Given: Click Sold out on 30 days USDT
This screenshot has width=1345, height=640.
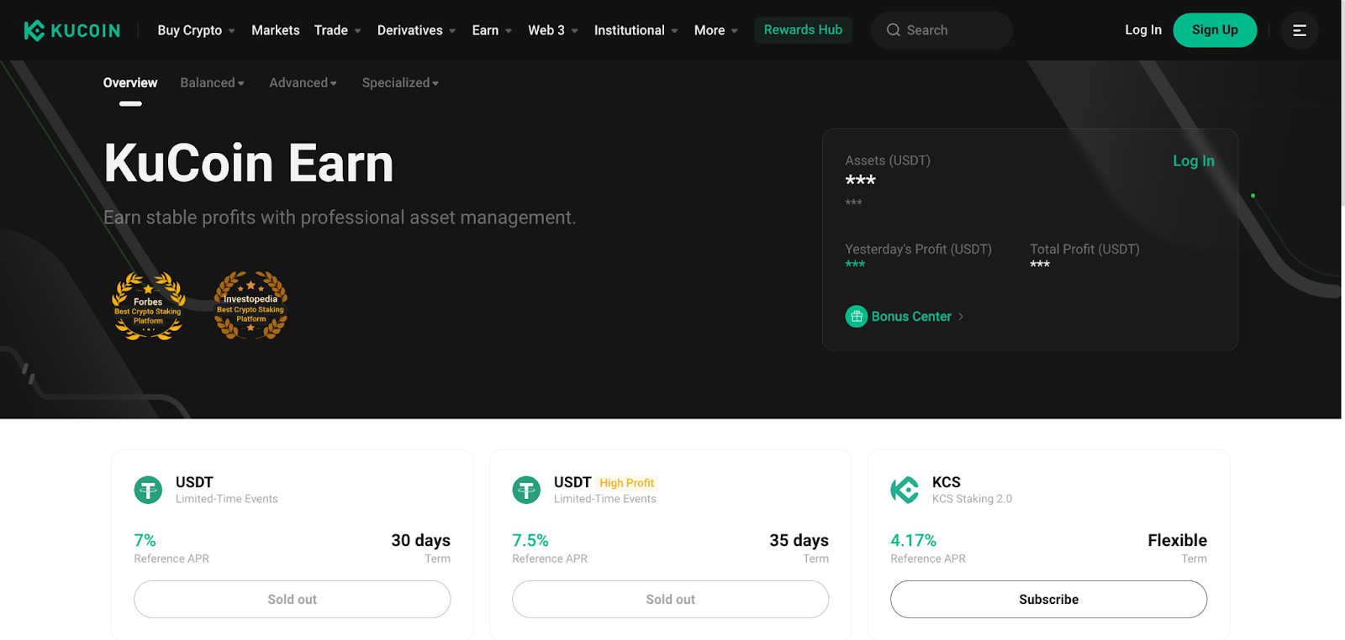Looking at the screenshot, I should point(292,600).
